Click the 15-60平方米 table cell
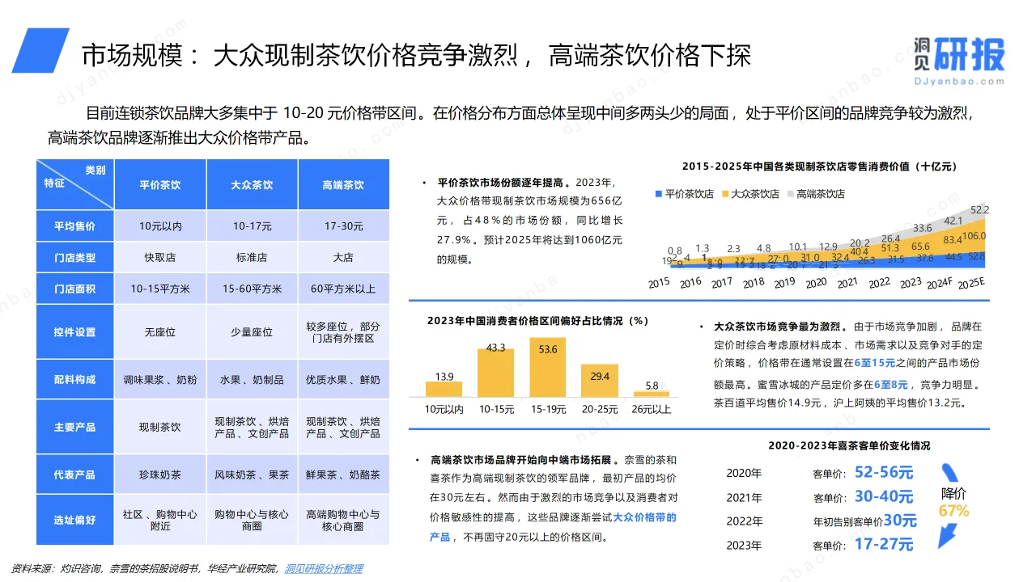The width and height of the screenshot is (1036, 582). click(x=252, y=289)
